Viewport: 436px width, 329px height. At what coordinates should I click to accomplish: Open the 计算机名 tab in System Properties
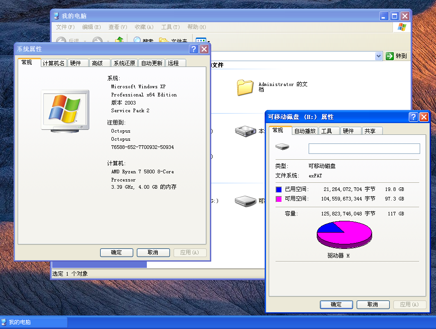tap(54, 63)
